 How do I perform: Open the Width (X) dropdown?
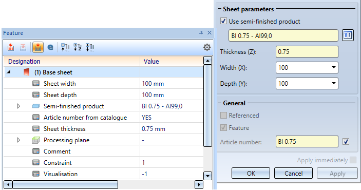(x=333, y=67)
